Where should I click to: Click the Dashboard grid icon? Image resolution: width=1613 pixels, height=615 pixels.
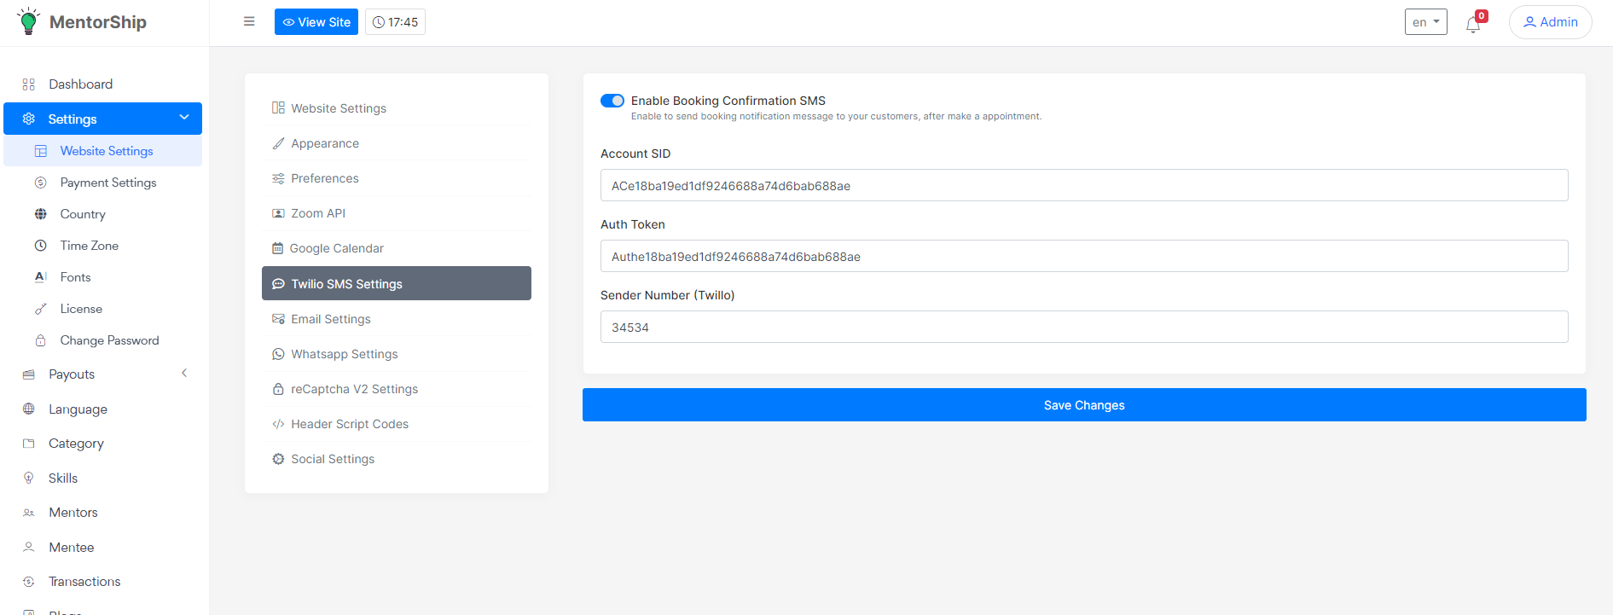29,84
